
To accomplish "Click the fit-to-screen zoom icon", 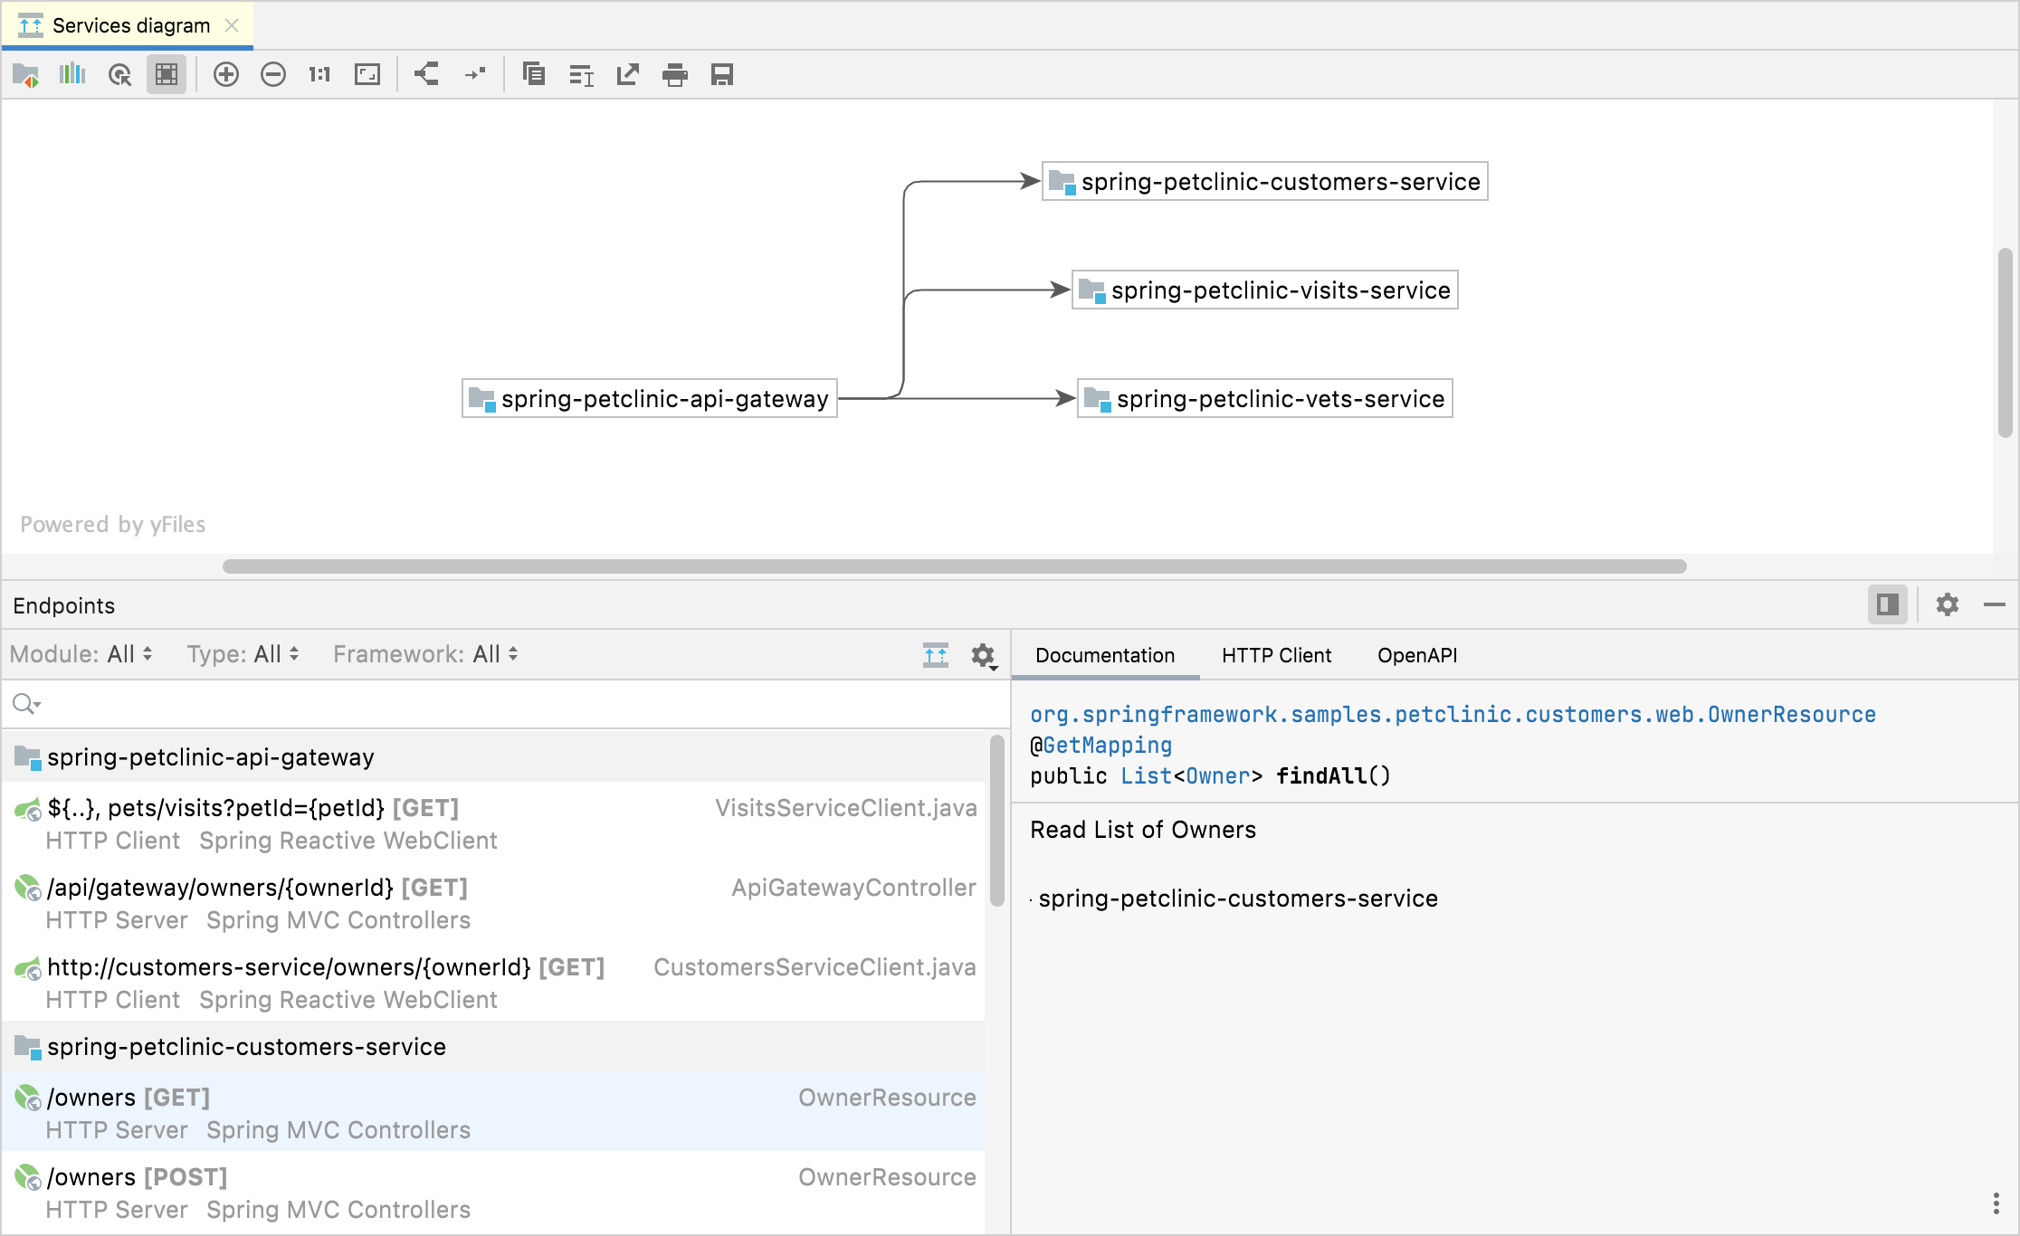I will (368, 75).
